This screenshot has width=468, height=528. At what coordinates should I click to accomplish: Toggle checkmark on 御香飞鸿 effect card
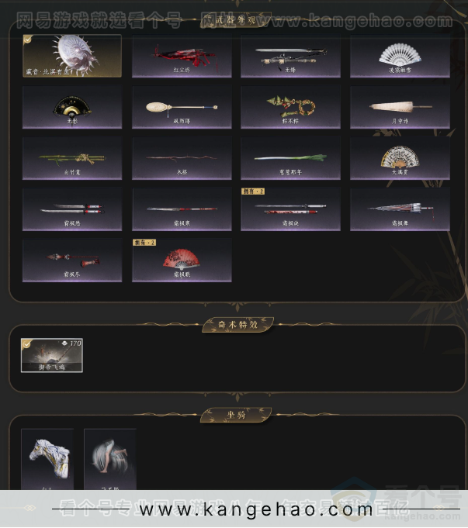pos(26,343)
